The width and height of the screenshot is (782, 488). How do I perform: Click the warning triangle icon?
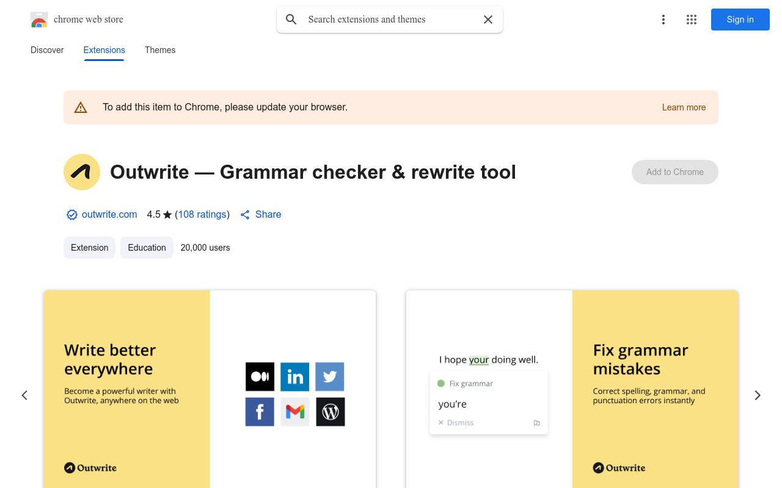[81, 107]
